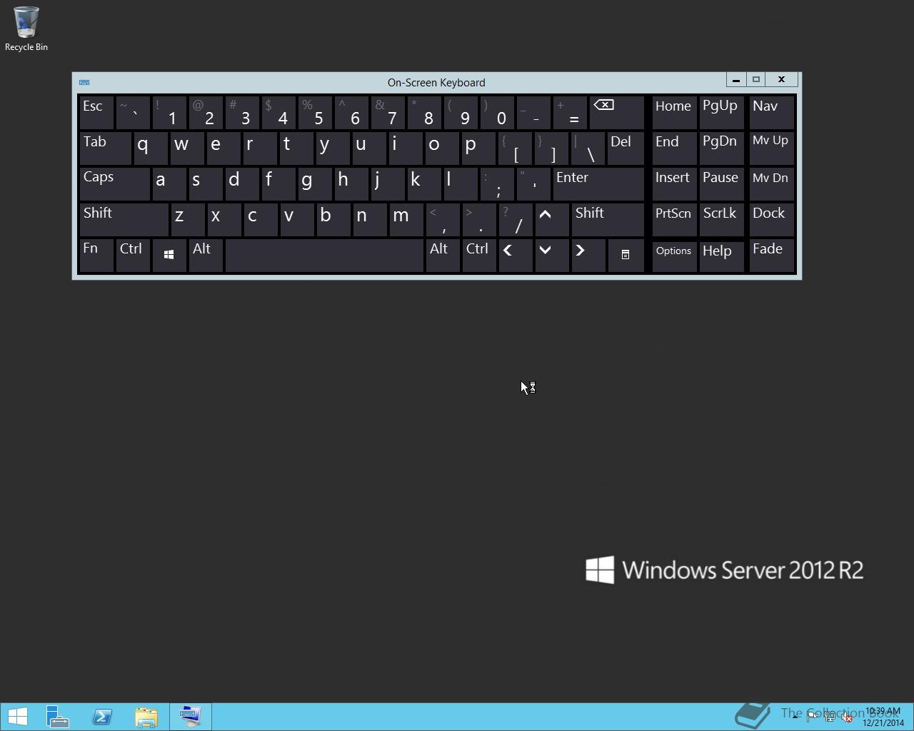The width and height of the screenshot is (914, 731).
Task: Toggle the right Ctrl key
Action: 478,256
